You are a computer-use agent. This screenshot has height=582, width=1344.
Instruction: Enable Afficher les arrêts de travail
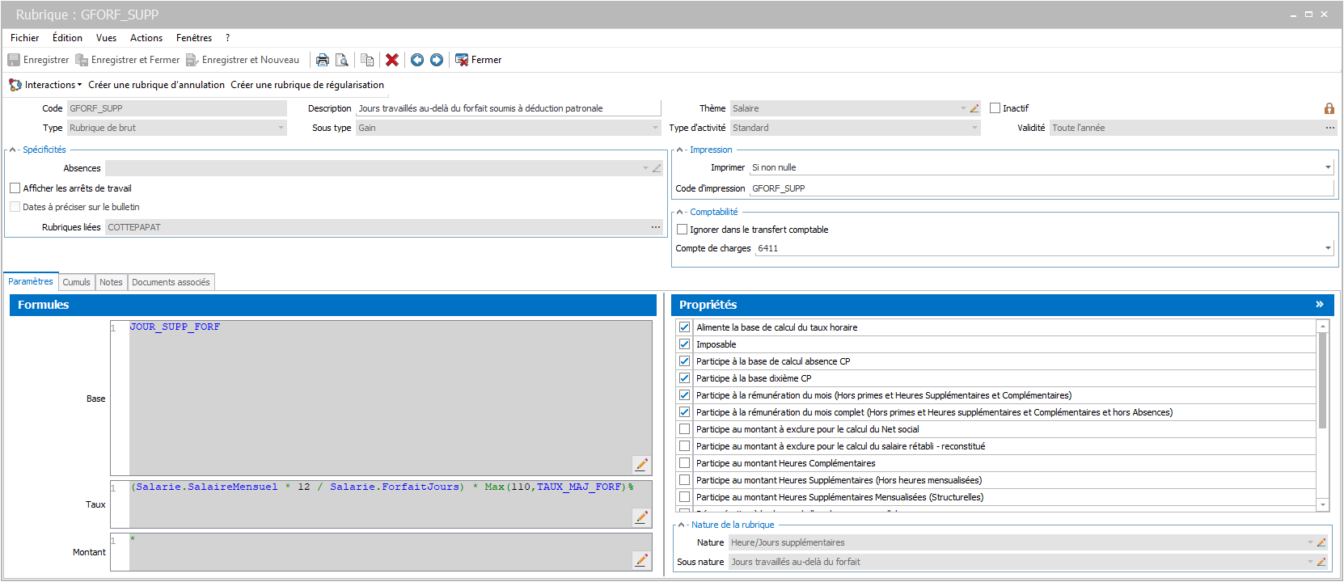pyautogui.click(x=15, y=188)
